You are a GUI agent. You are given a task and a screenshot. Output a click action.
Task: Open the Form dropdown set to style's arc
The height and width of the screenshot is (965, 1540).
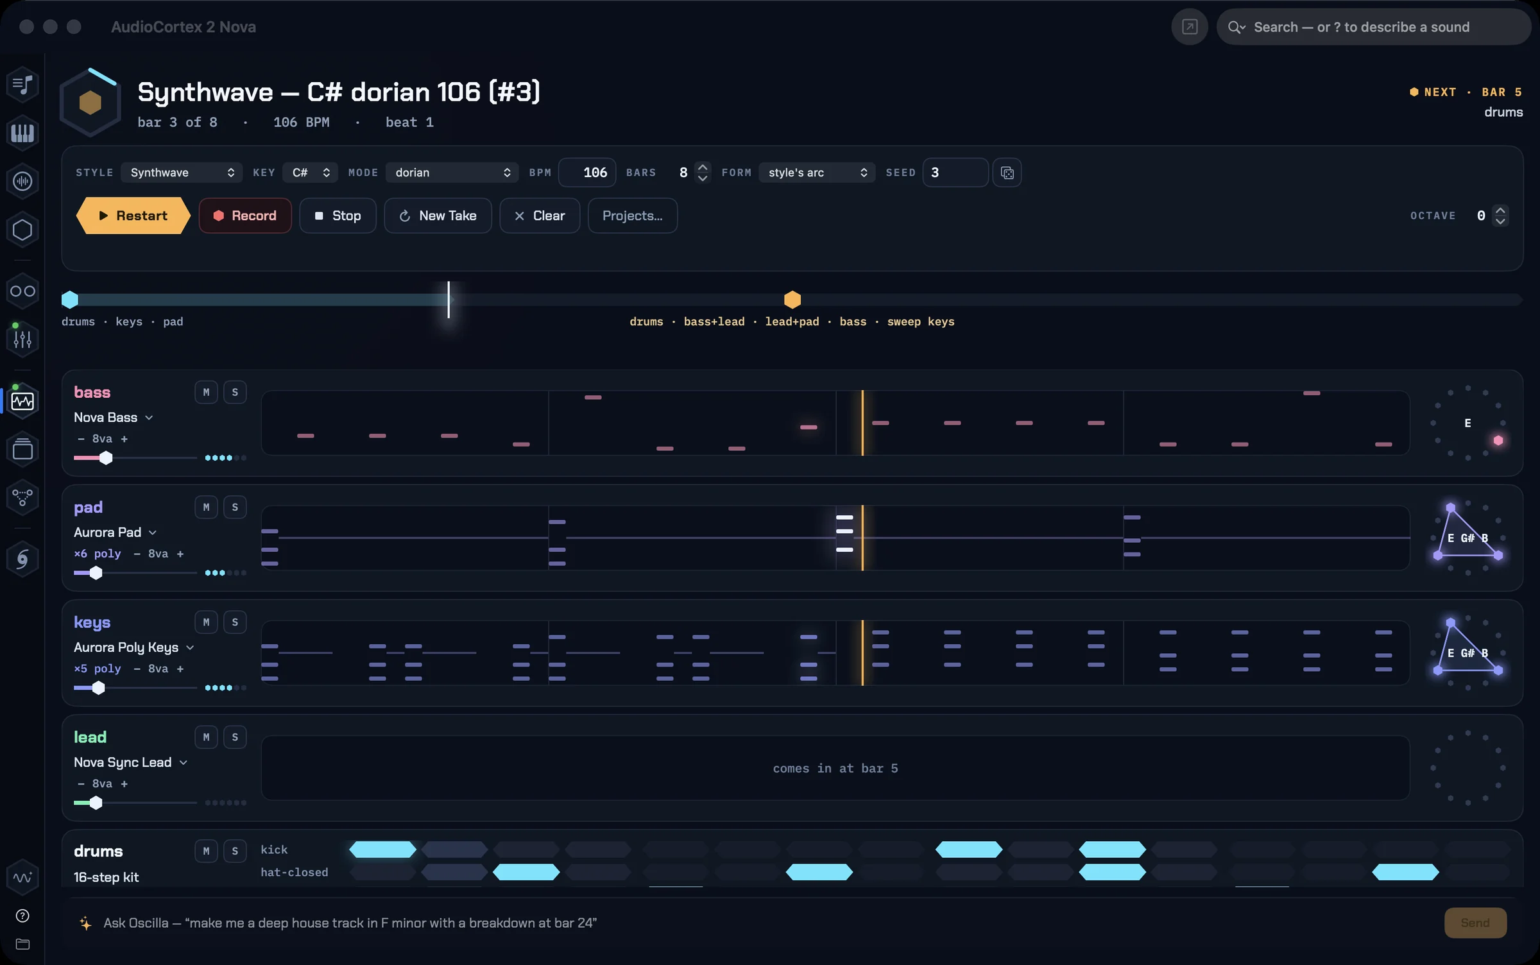[x=817, y=173]
